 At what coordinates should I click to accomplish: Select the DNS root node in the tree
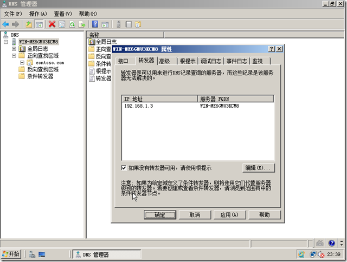coord(15,35)
